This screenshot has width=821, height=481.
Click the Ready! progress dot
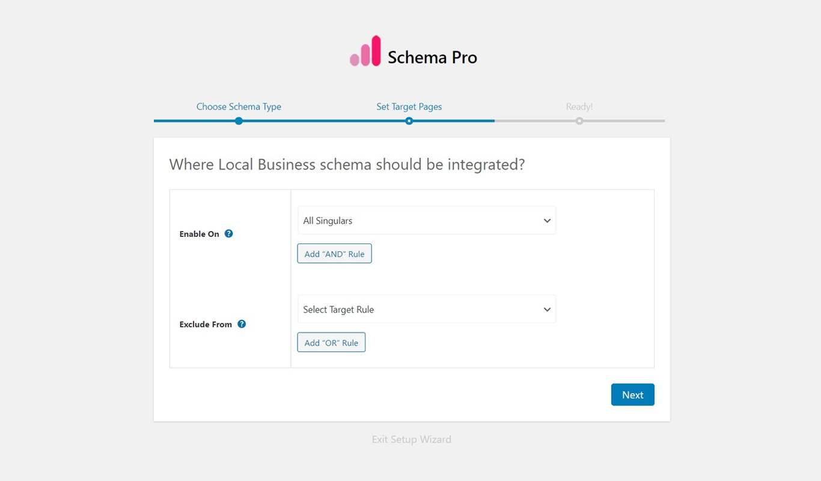(579, 120)
